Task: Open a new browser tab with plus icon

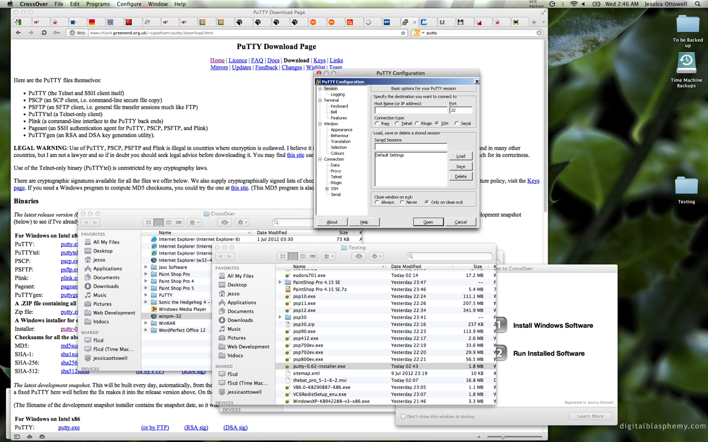Action: [534, 22]
